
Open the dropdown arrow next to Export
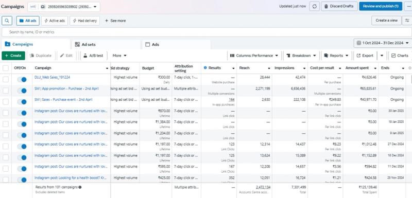click(382, 56)
